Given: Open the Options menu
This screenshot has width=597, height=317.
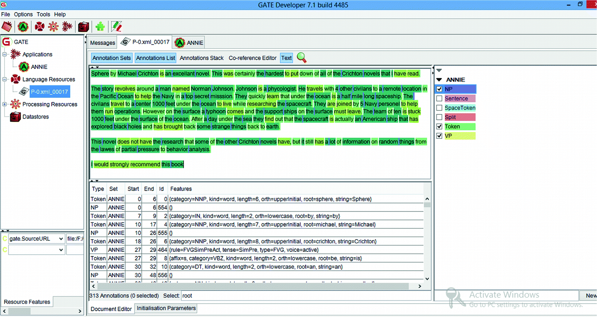Looking at the screenshot, I should (24, 14).
